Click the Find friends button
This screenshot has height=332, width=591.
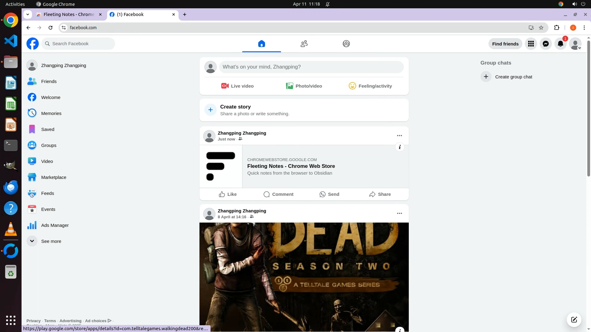[x=505, y=44]
